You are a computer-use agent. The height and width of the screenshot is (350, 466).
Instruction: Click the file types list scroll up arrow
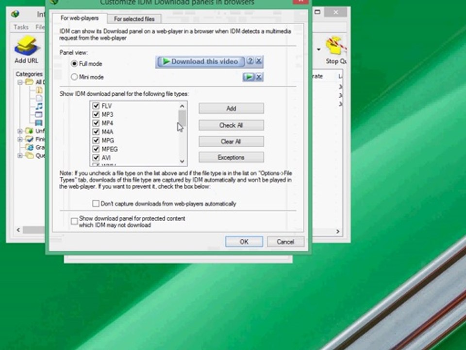(182, 106)
